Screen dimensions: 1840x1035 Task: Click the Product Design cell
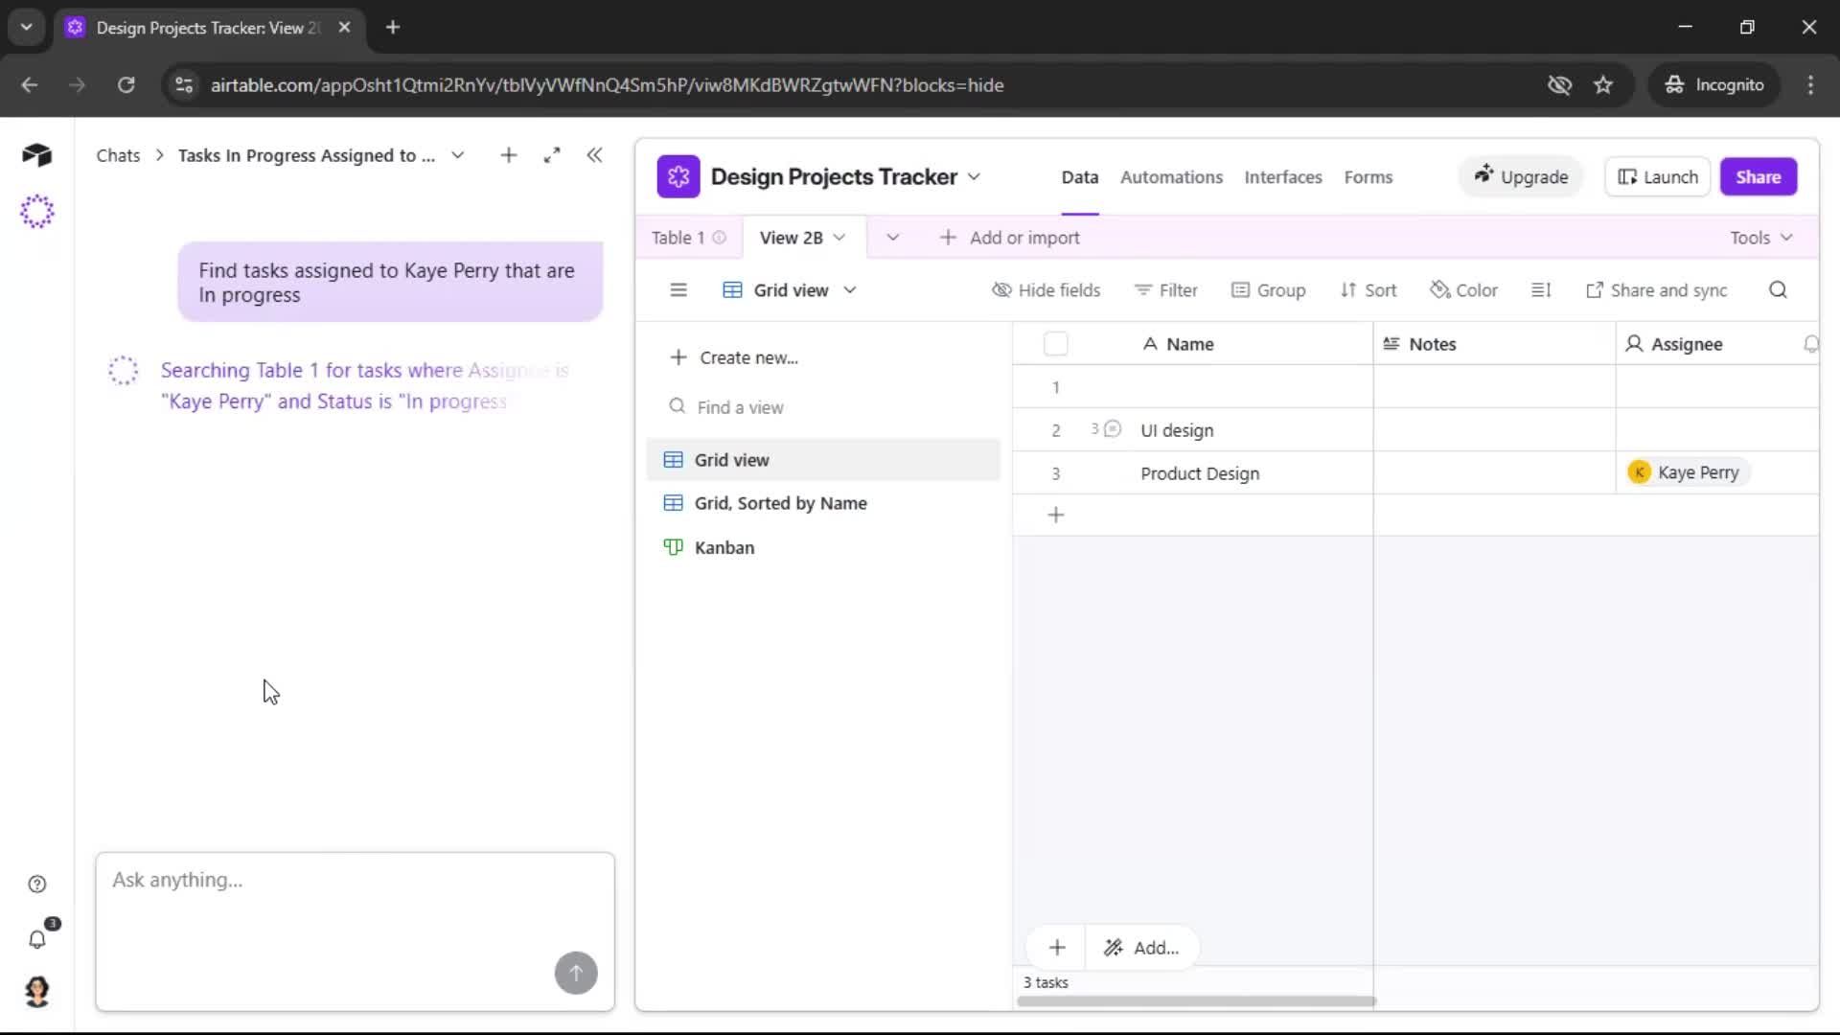click(x=1200, y=473)
